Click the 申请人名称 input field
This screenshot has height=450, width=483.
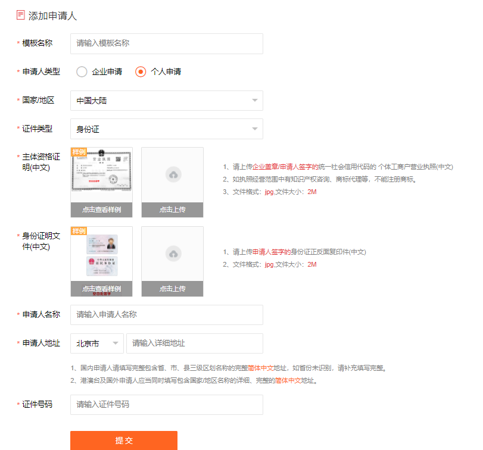click(167, 315)
